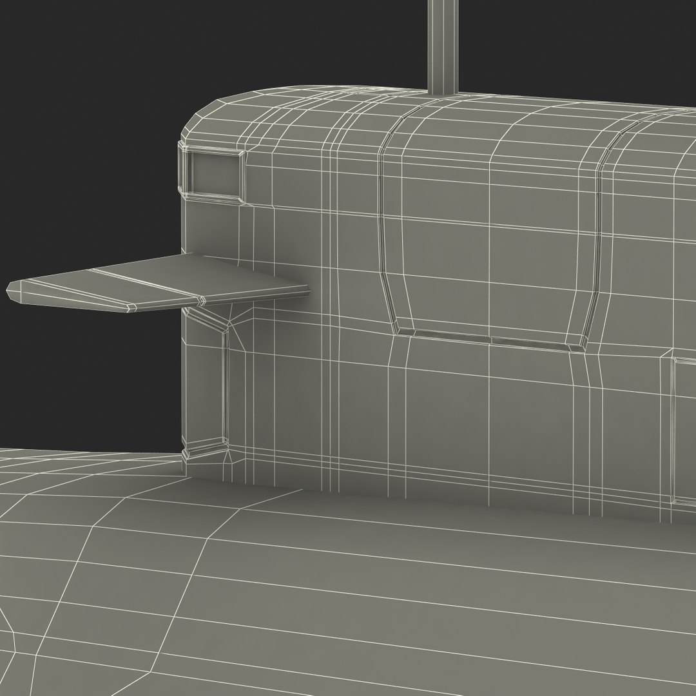
Task: Select the horizontal fin protruding from the tower
Action: [158, 283]
